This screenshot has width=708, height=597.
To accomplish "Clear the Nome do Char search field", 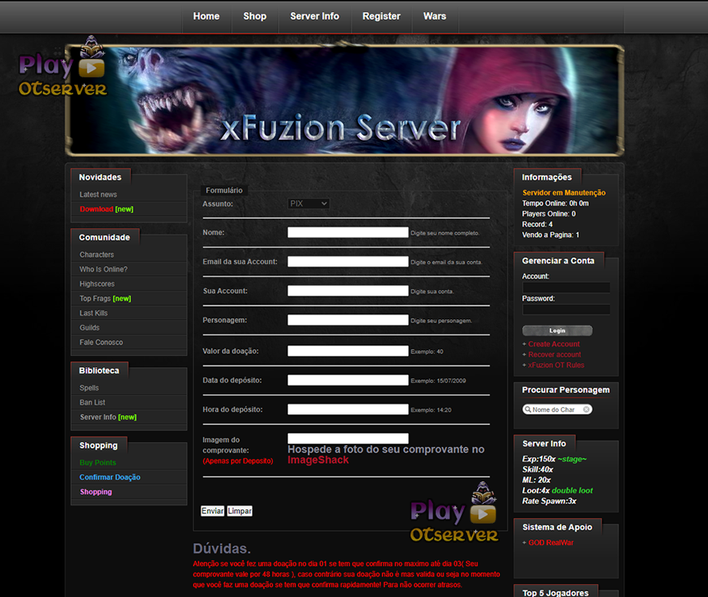I will 586,409.
